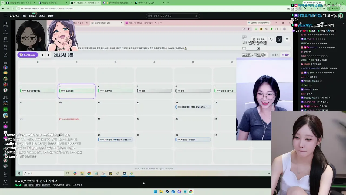The width and height of the screenshot is (346, 195).
Task: Go to the previous month arrow
Action: click(x=42, y=55)
